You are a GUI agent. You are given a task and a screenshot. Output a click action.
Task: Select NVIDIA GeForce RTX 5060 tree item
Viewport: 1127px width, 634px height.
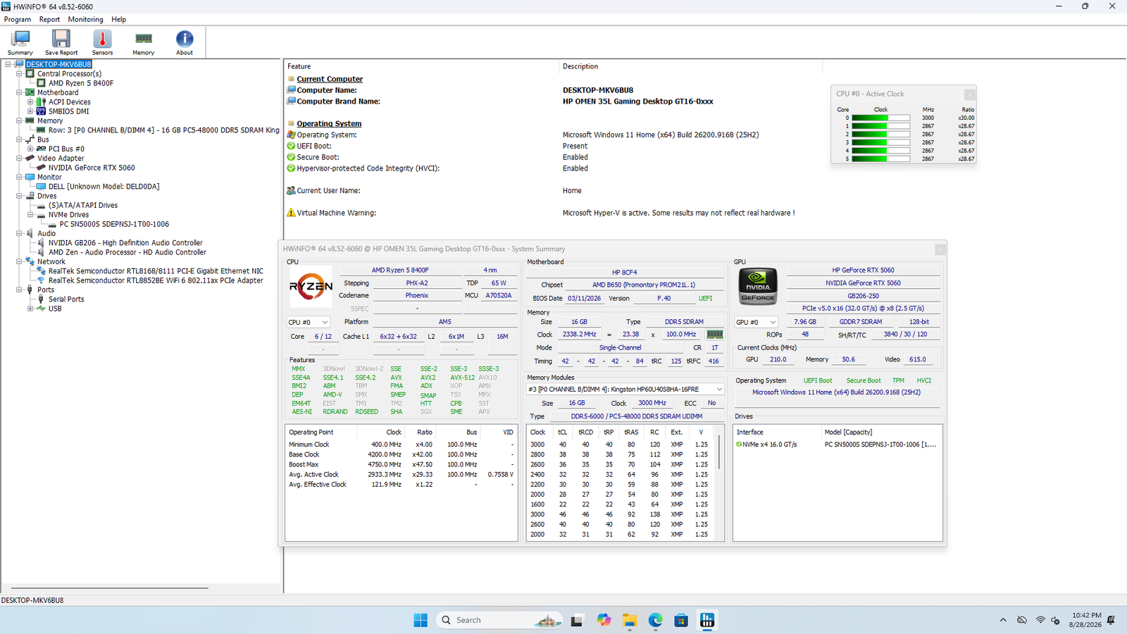coord(92,168)
